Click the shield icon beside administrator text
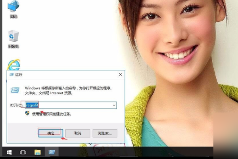 [x=27, y=113]
